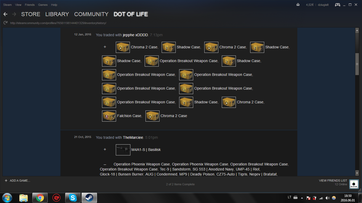Click the Falchion Case item icon

[109, 116]
